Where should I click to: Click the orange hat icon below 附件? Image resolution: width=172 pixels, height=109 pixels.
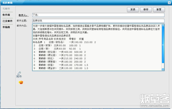pos(21,82)
